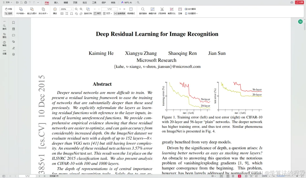Image resolution: width=306 pixels, height=178 pixels.
Task: Open 查找替换 find and replace
Action: pos(143,11)
